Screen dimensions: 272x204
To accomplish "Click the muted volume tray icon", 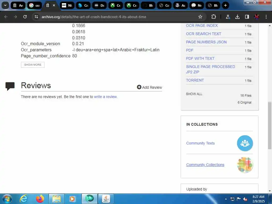I will tap(245, 199).
